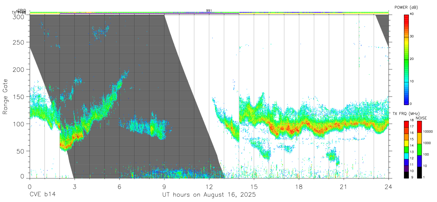Click the 18 hour tick on the time axis
The image size is (437, 202).
[x=299, y=186]
